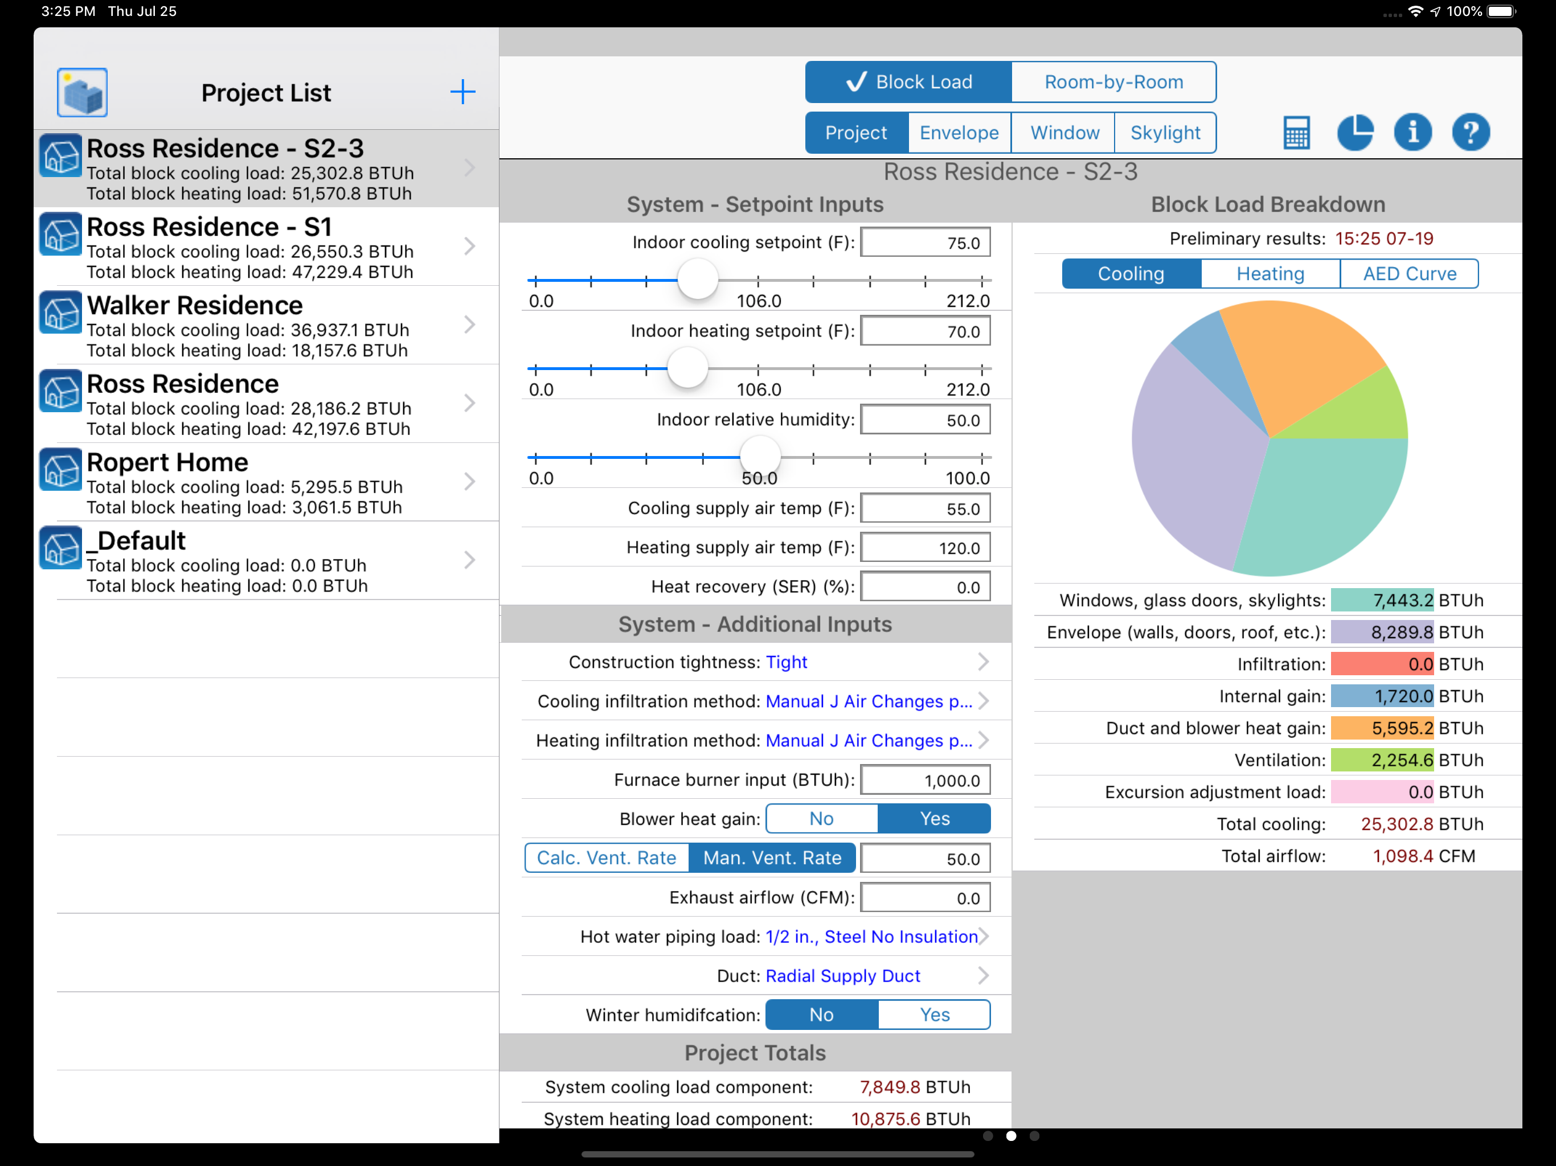Click the Furnace burner input field

pos(925,780)
